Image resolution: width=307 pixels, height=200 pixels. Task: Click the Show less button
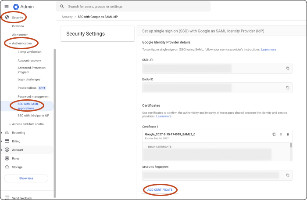[26, 178]
